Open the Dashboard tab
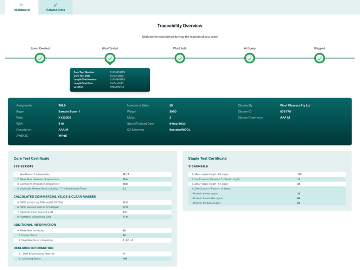Viewport: 360px width, 270px height. tap(21, 7)
